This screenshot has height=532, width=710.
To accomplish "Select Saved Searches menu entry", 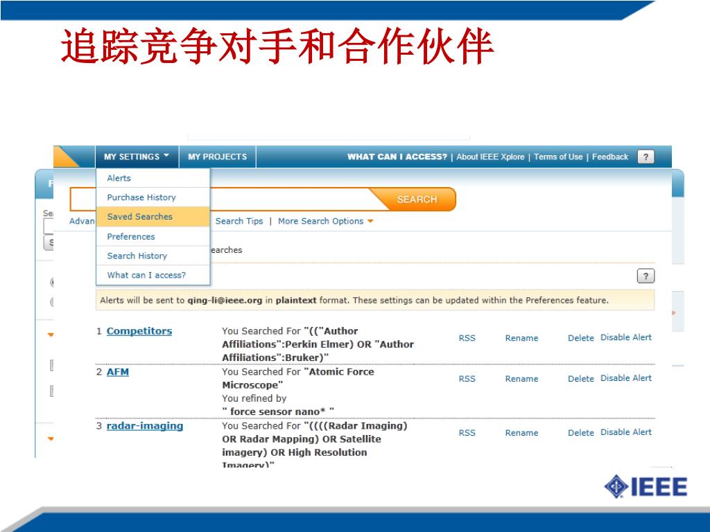I will [153, 217].
